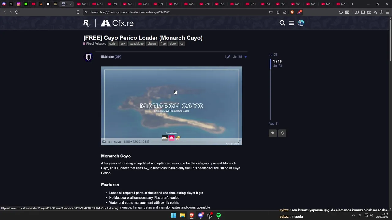Open the forum hamburger menu

[x=292, y=23]
